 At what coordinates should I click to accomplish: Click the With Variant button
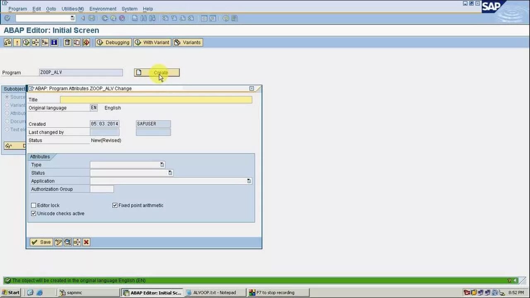point(152,42)
